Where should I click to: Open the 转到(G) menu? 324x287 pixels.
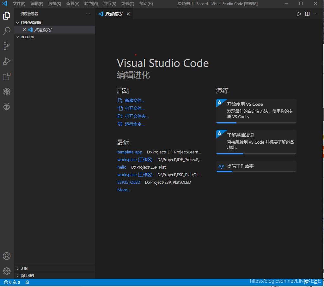pos(91,4)
